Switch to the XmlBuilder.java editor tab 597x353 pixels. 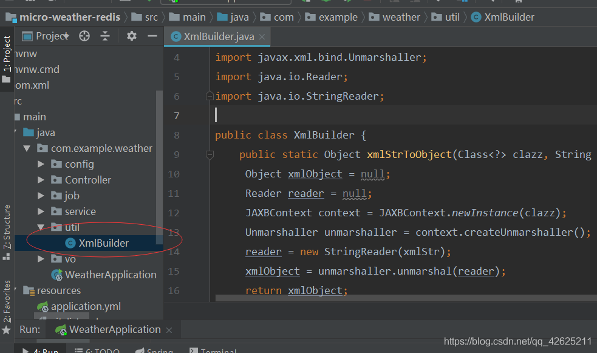click(216, 36)
